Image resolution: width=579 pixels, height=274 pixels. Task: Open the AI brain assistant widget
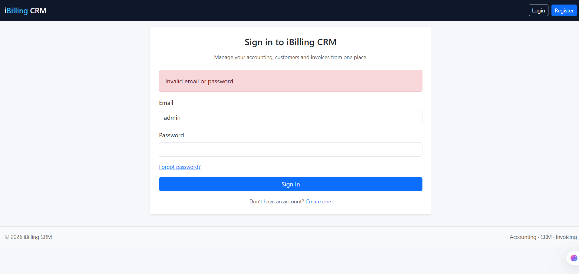[573, 258]
